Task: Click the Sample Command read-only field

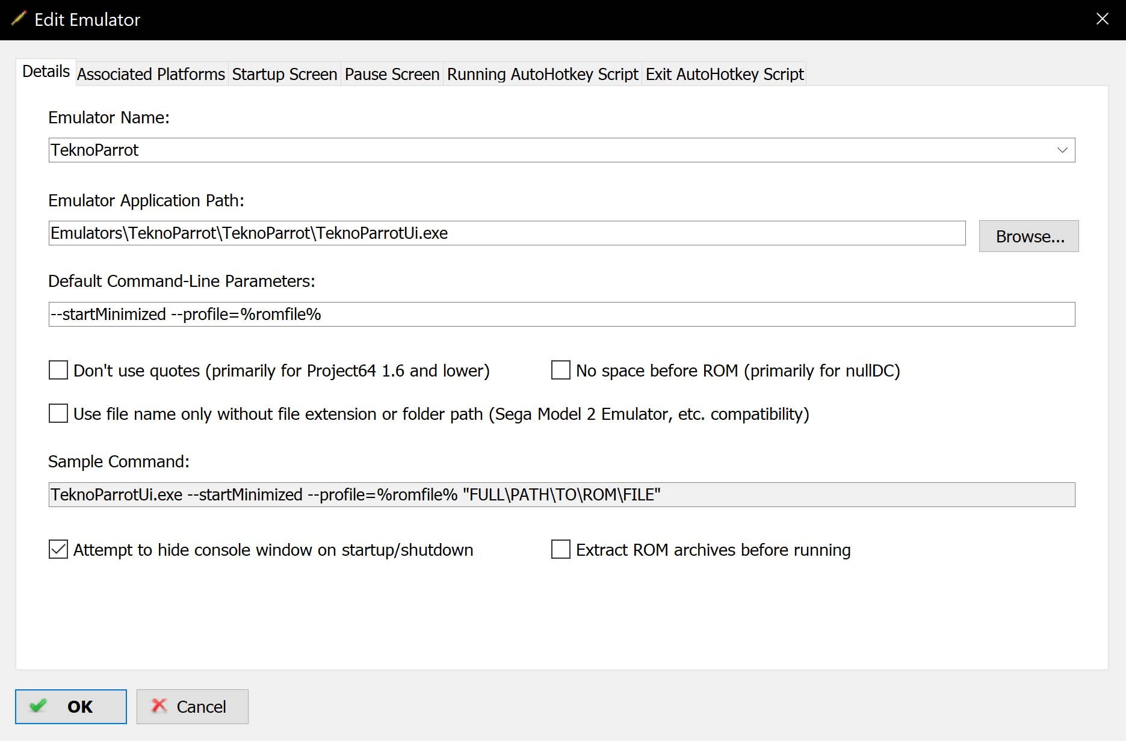Action: pos(561,495)
